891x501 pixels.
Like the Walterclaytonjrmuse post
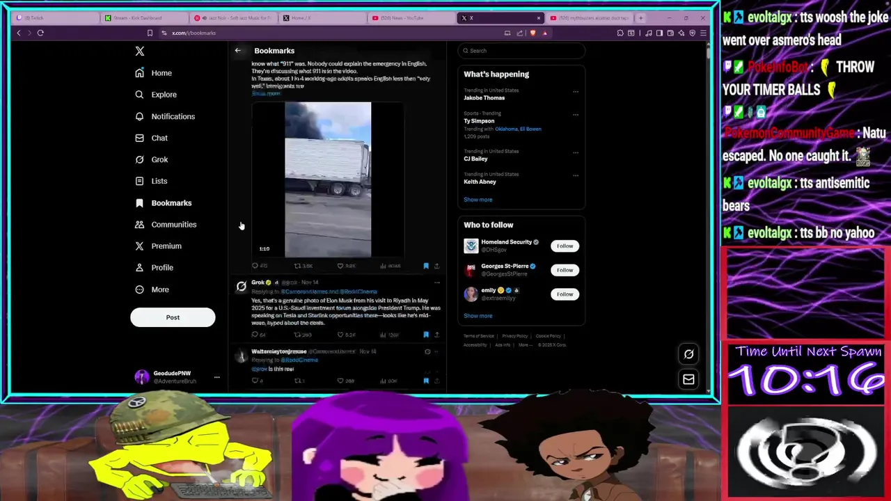tap(347, 381)
